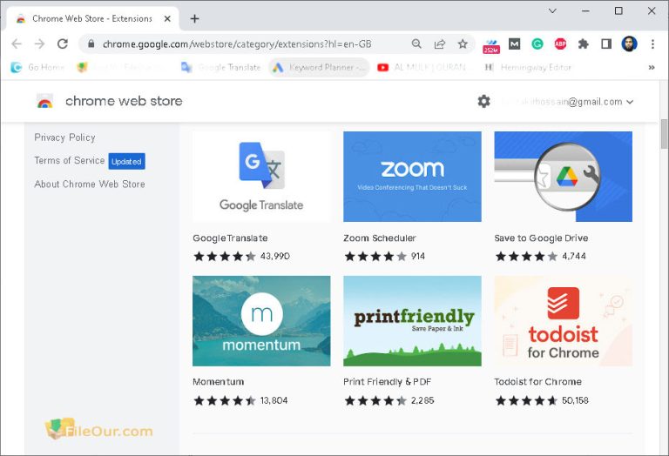Open the 252M extension icon

tap(491, 45)
